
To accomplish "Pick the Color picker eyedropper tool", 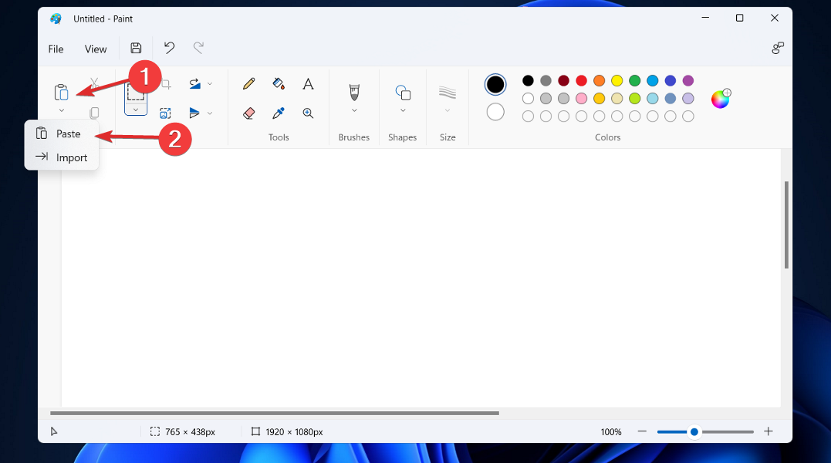I will [279, 113].
